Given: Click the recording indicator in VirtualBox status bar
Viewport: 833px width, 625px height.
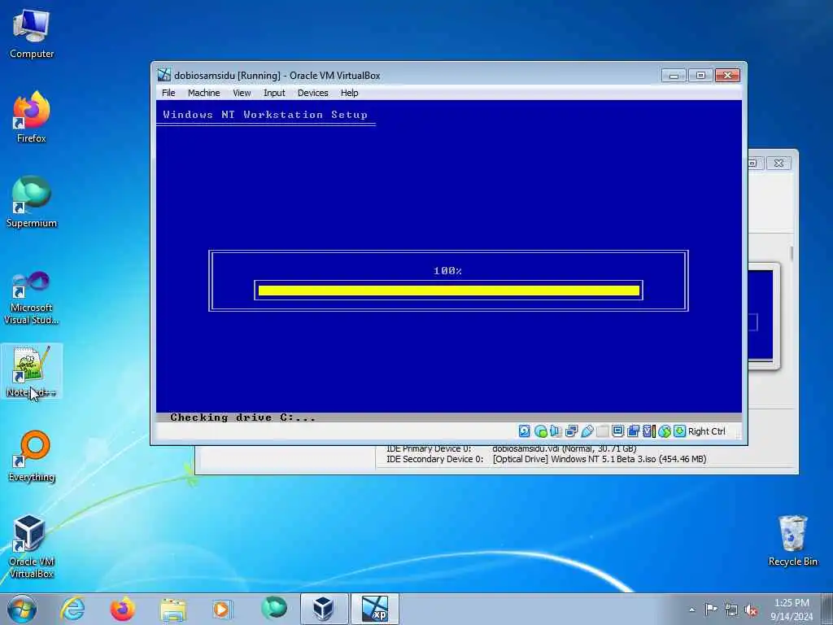Looking at the screenshot, I should [x=633, y=431].
